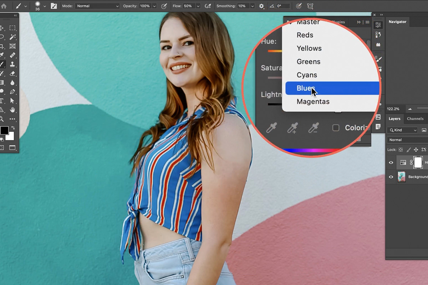Choose Reds from the color range menu
Screen dimensions: 428x285
(305, 35)
